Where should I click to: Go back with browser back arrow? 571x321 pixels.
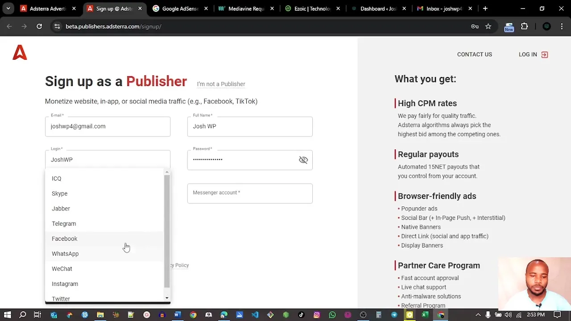coord(9,26)
